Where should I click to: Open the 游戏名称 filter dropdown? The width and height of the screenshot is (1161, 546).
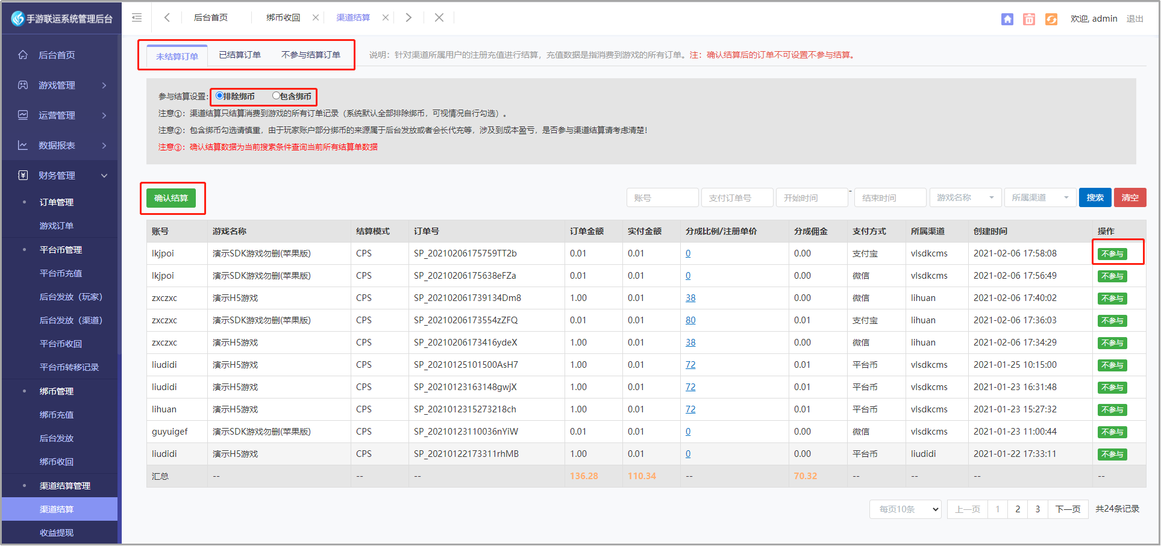[965, 197]
